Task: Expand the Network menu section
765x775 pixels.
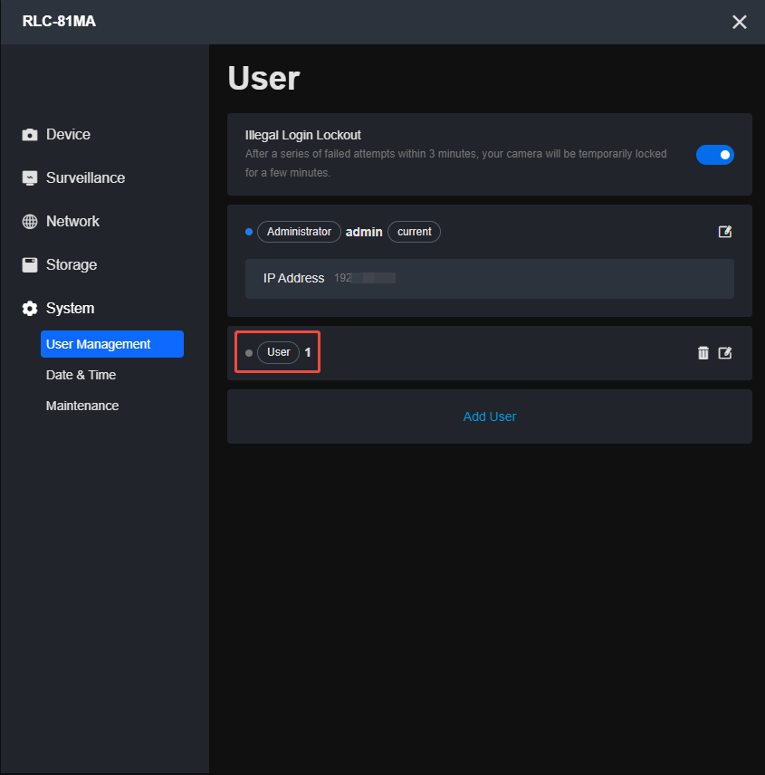Action: pos(72,222)
